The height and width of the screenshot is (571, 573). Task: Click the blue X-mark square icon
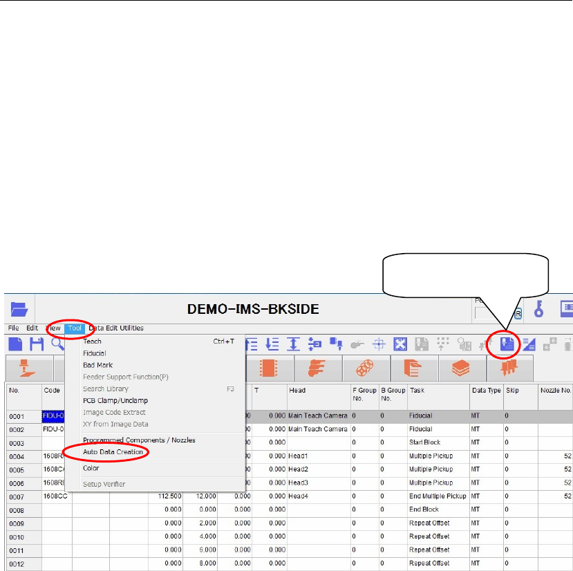pos(400,344)
